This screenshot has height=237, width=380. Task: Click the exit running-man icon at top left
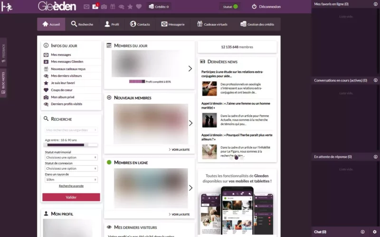pyautogui.click(x=7, y=7)
